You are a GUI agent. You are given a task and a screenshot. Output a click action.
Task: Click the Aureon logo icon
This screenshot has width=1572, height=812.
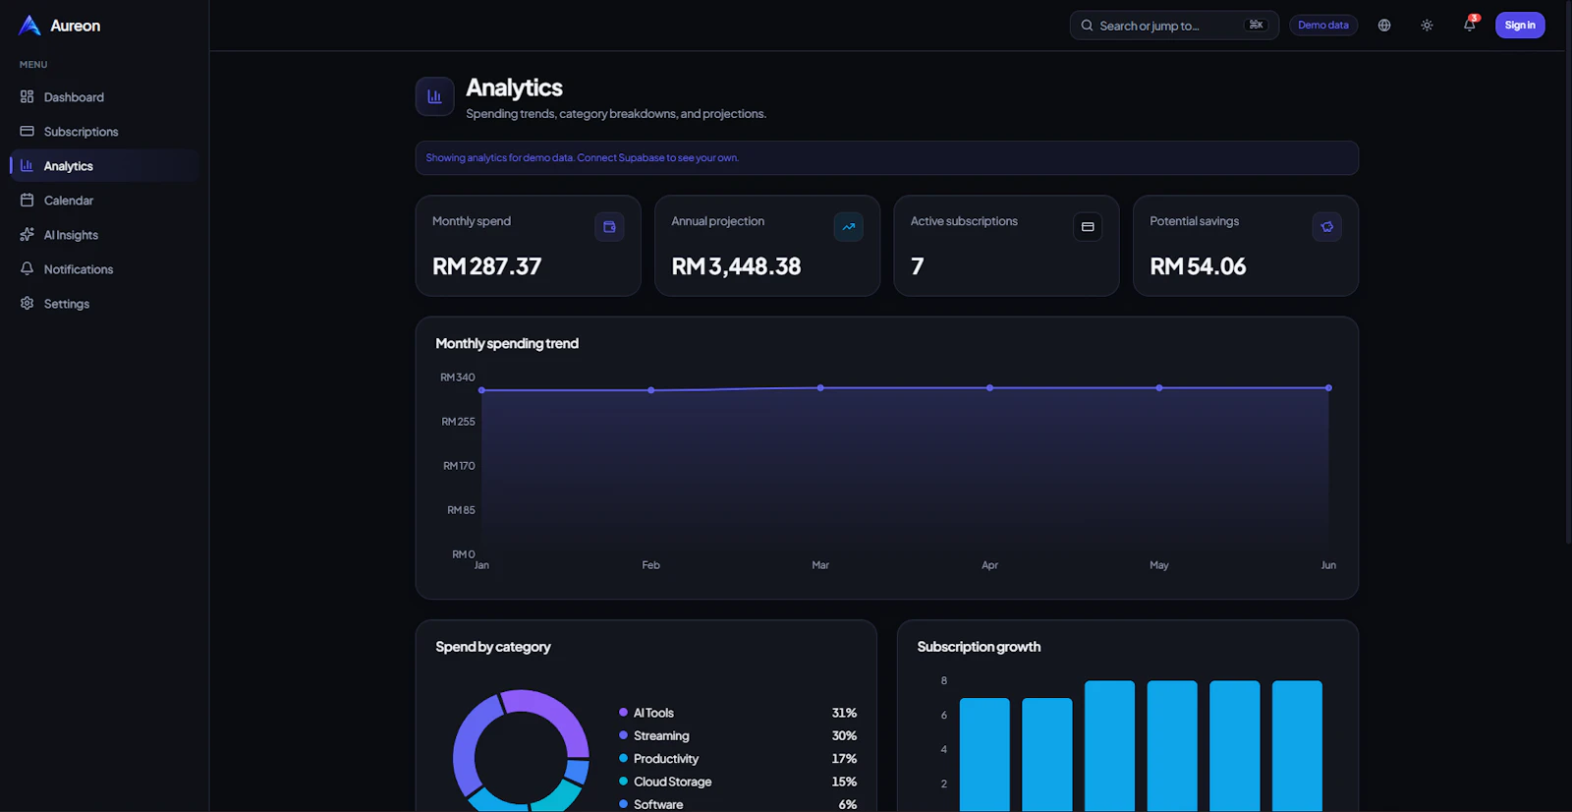(29, 26)
